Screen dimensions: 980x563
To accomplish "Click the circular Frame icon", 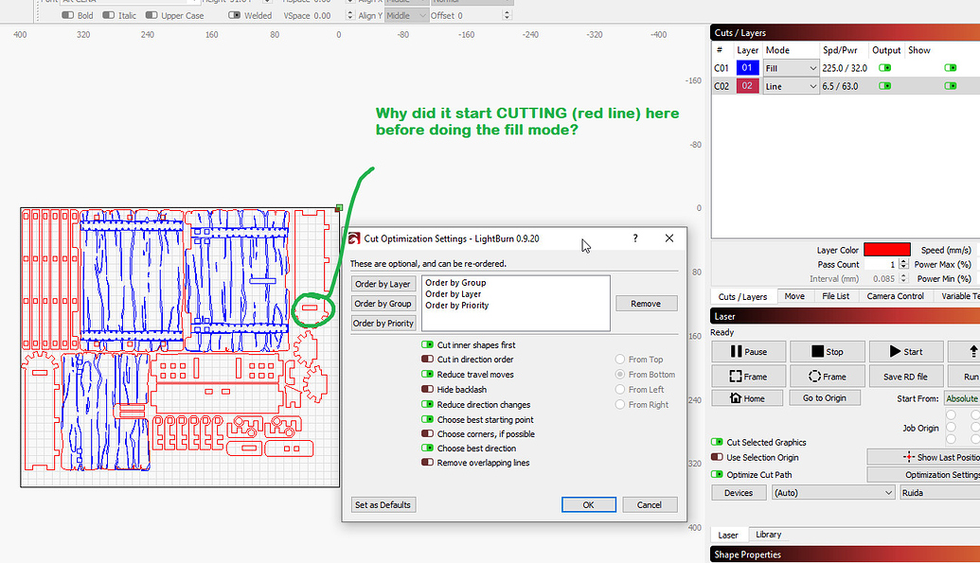I will (x=827, y=376).
